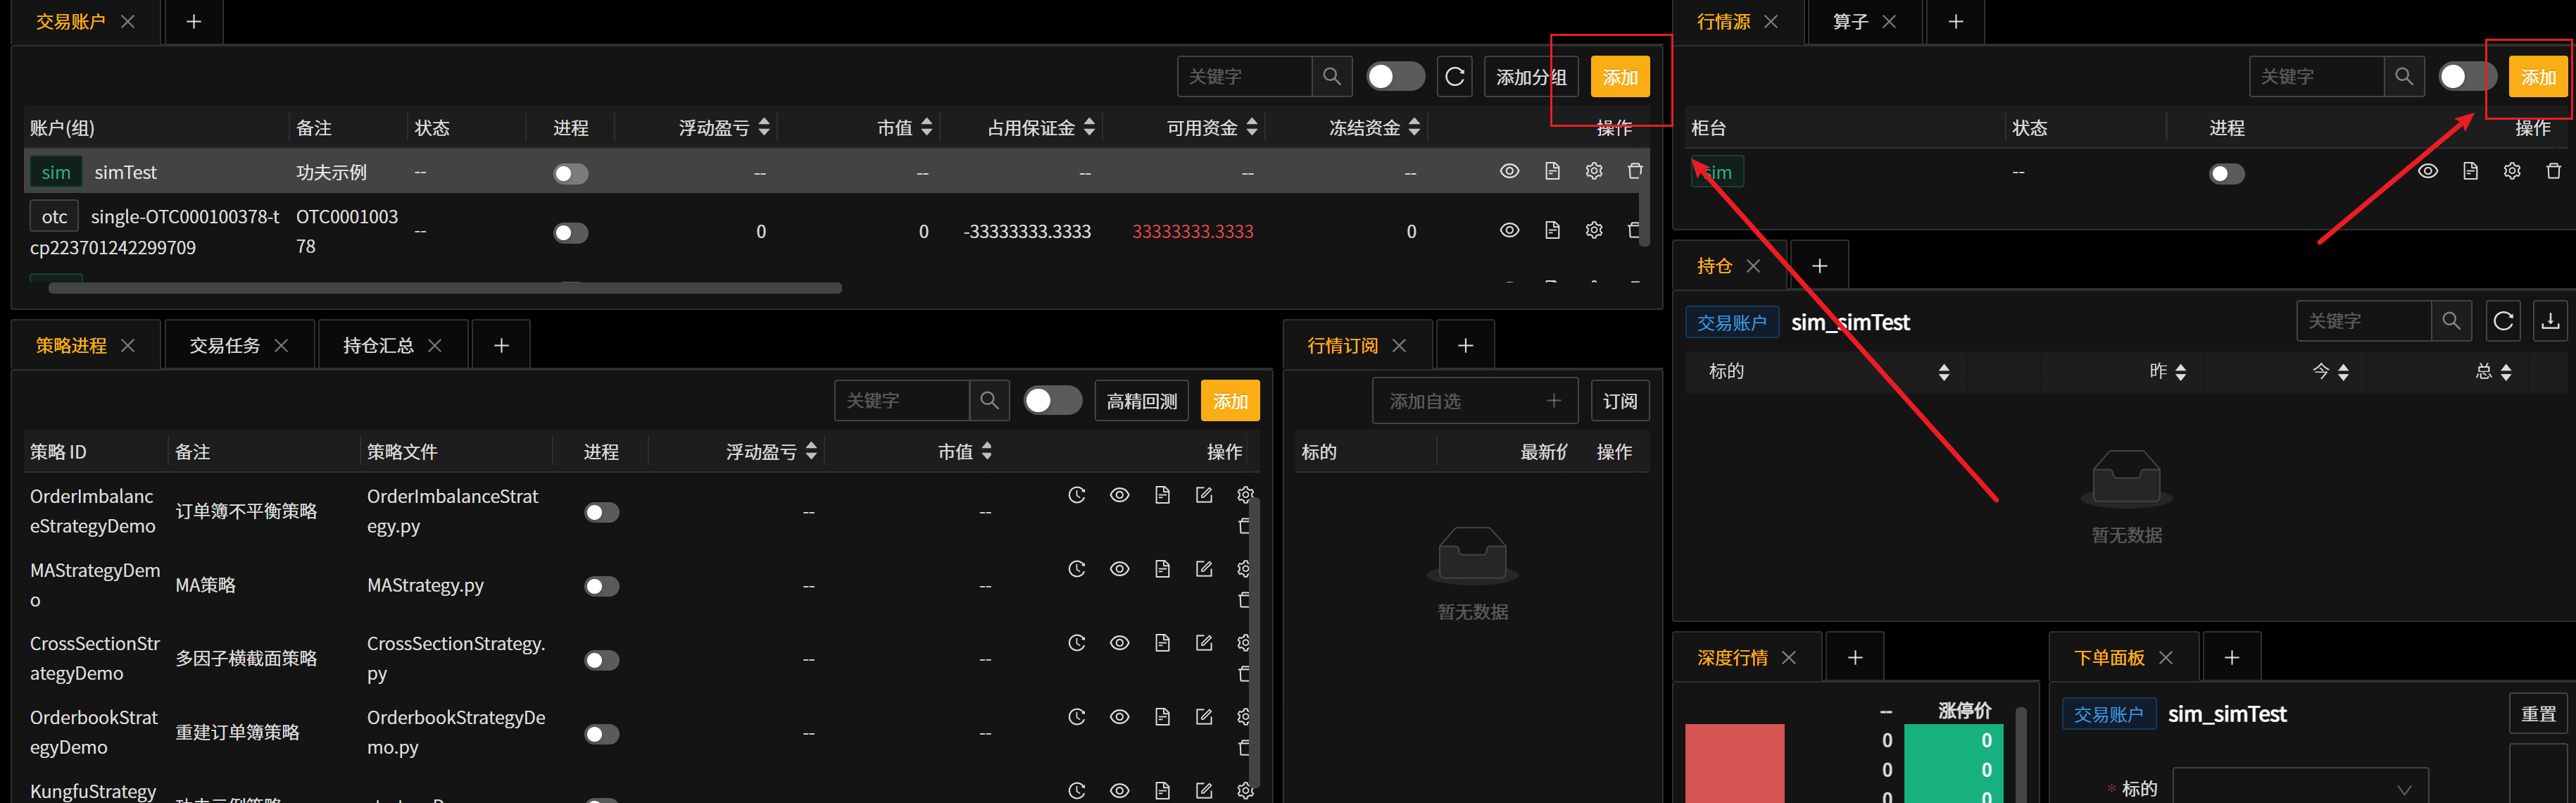Image resolution: width=2576 pixels, height=803 pixels.
Task: Click search icon in strategy process panel
Action: point(989,401)
